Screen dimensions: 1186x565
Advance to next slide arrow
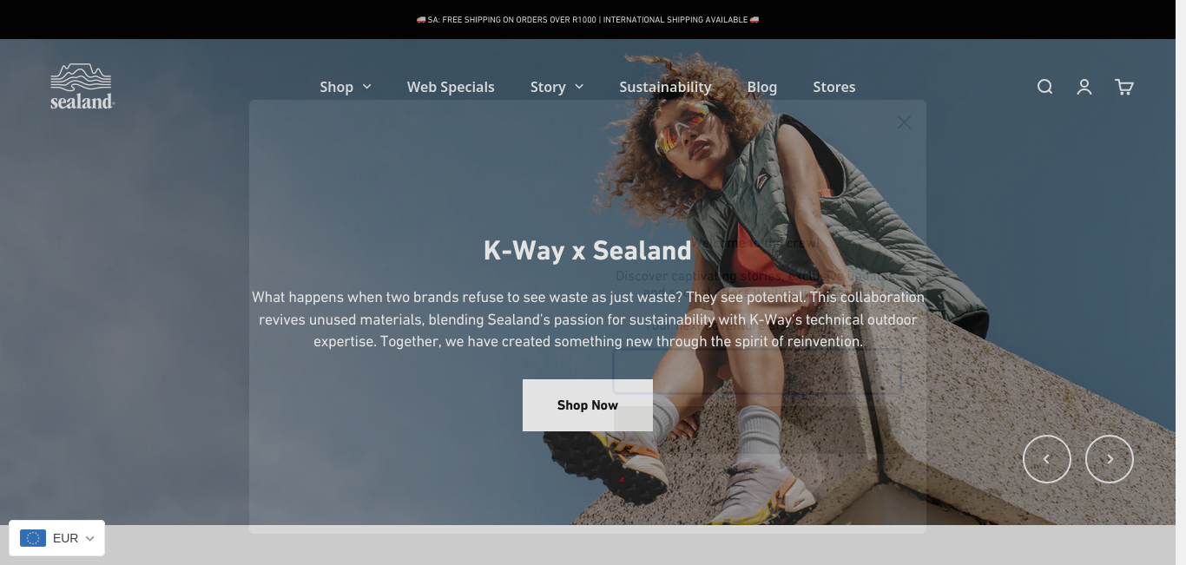coord(1110,458)
